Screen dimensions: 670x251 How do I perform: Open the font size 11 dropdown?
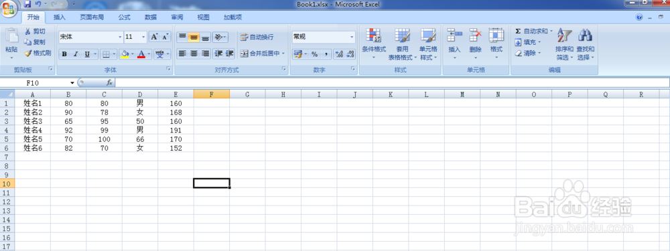click(x=143, y=37)
